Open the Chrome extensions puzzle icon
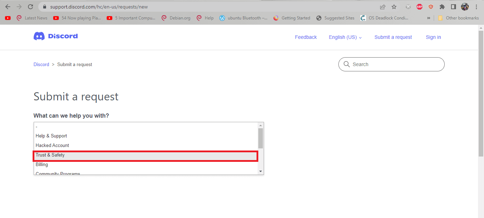Viewport: 484px width, 218px height. [442, 7]
